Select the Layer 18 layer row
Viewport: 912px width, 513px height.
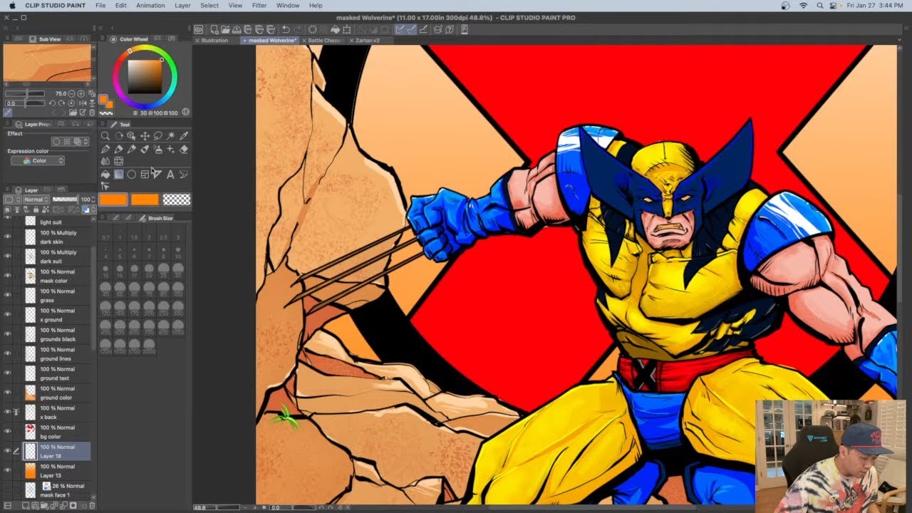(x=56, y=451)
